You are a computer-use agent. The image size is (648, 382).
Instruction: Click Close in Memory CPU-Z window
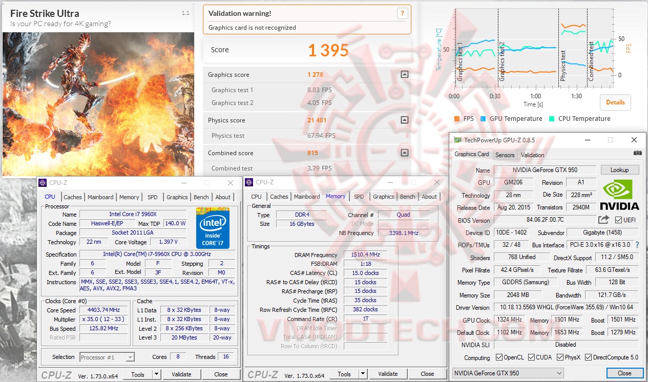coord(427,374)
